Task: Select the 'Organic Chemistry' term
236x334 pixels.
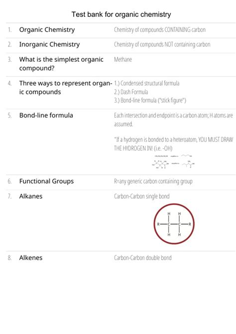Action: (x=47, y=29)
